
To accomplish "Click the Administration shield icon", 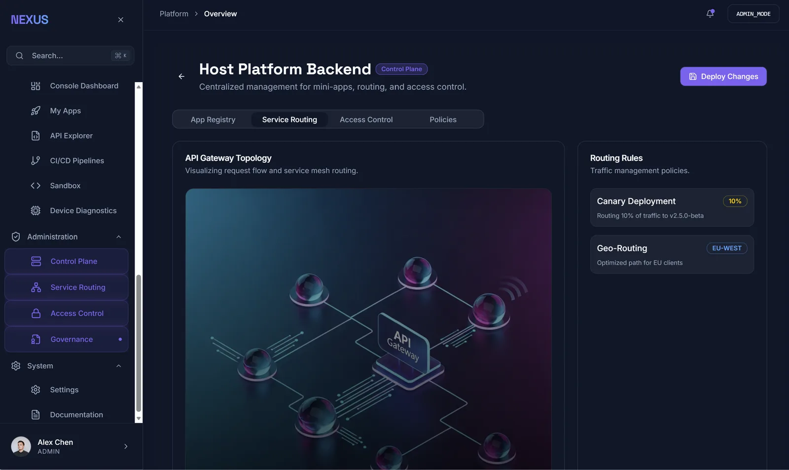I will pyautogui.click(x=16, y=237).
